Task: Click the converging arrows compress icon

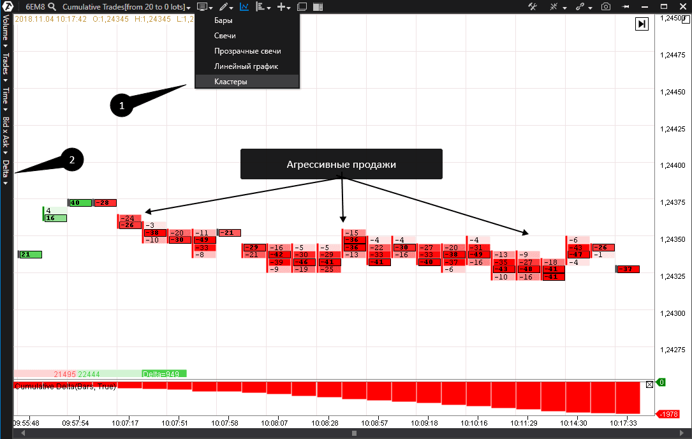Action: [x=554, y=6]
